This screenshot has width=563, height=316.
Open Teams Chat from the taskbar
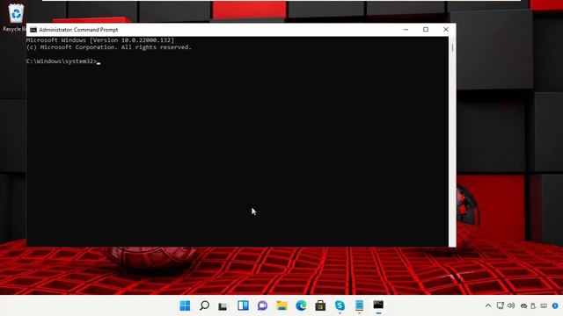coord(262,305)
